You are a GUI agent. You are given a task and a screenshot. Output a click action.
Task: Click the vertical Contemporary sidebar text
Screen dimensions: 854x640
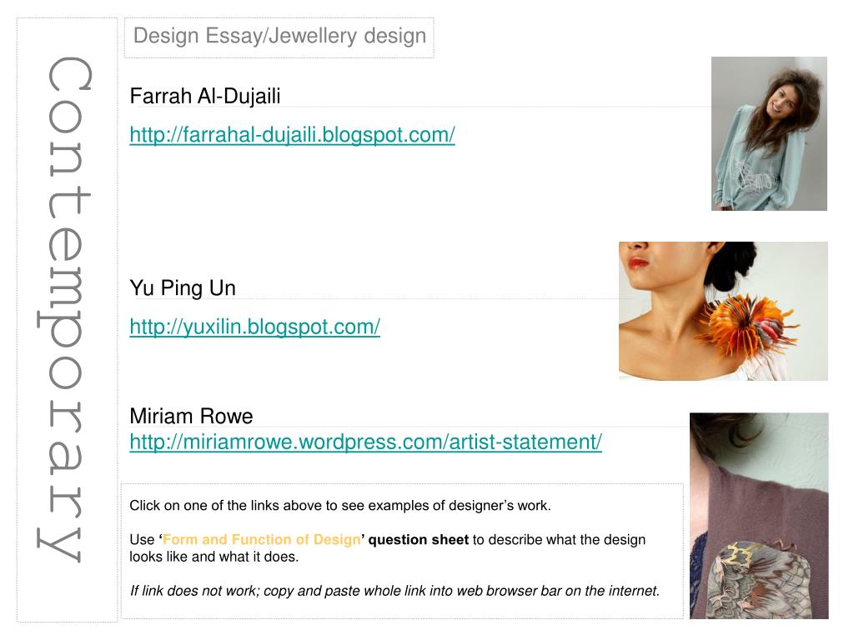click(67, 309)
